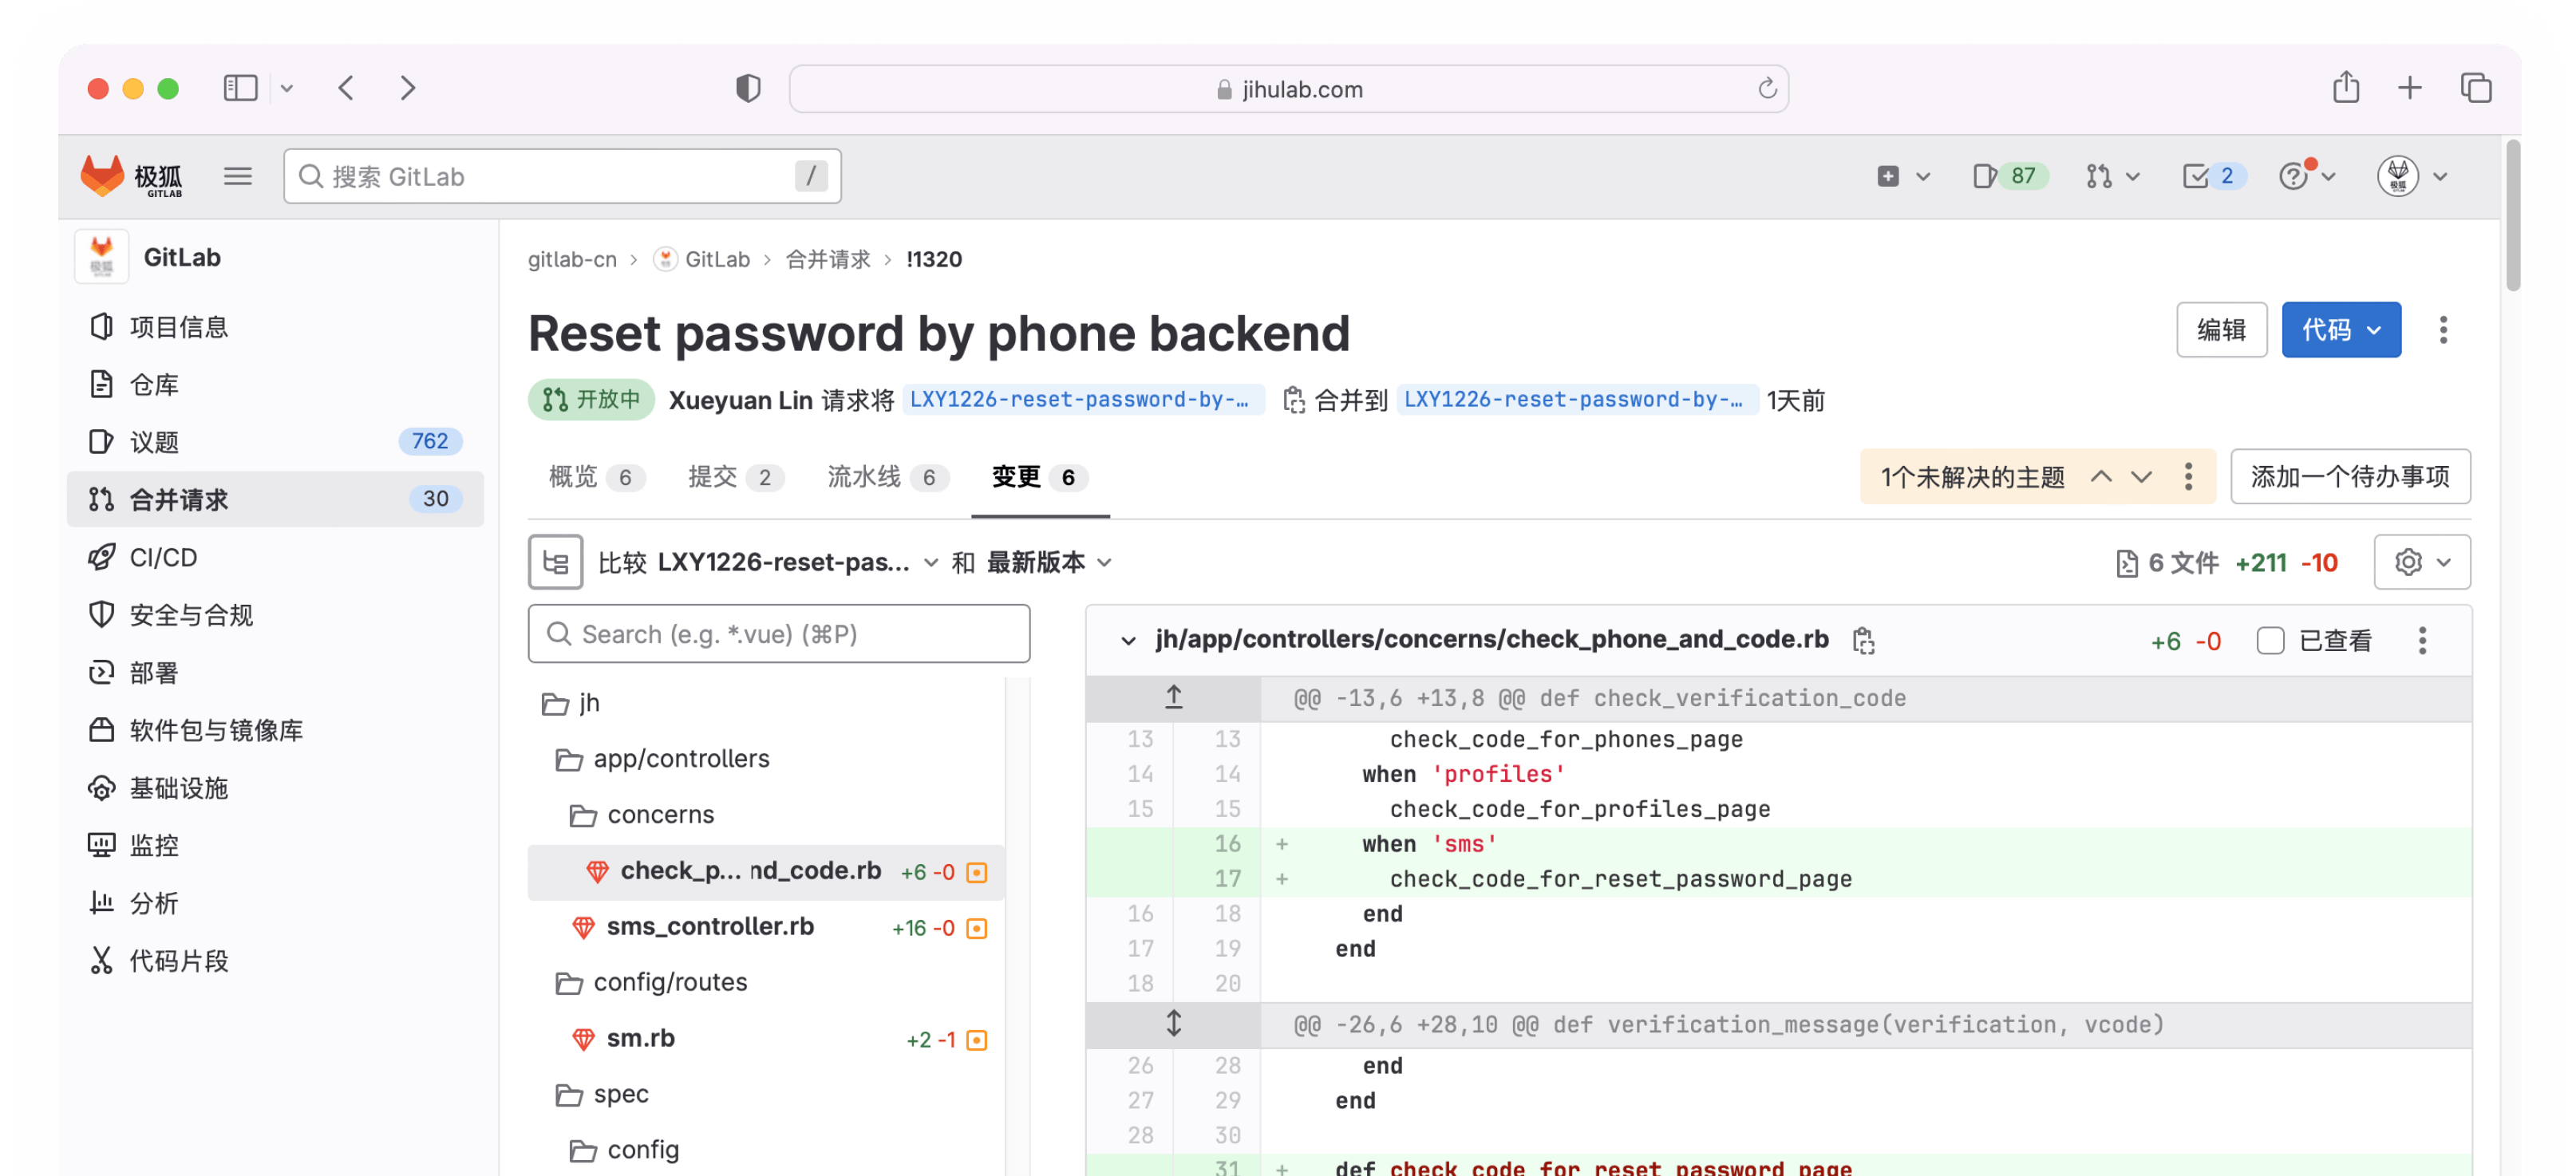This screenshot has width=2576, height=1176.
Task: Open latest version dropdown
Action: coord(1049,562)
